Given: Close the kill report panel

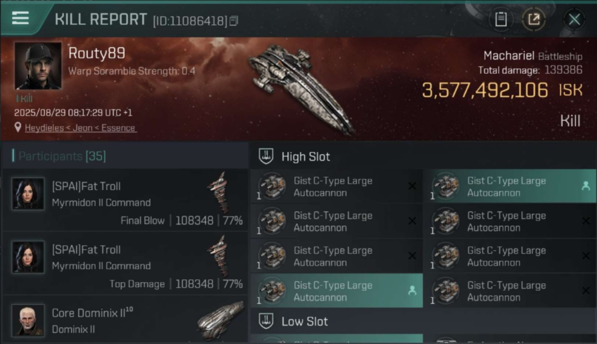Looking at the screenshot, I should pos(574,19).
